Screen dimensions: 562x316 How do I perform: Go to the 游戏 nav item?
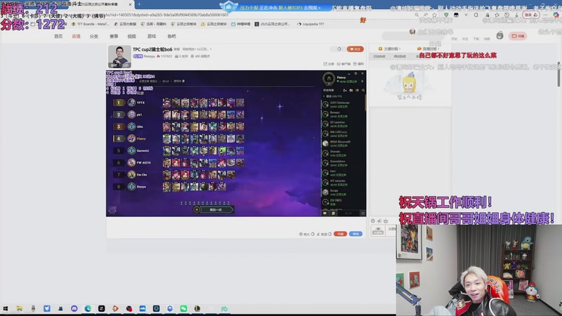coord(152,37)
